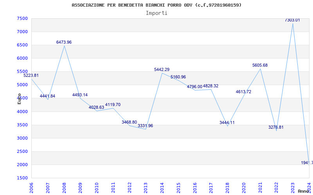Image resolution: width=313 pixels, height=195 pixels.
Task: Click the 3444.11 data label
Action: pos(227,122)
